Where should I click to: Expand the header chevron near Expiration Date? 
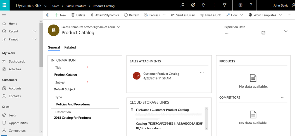[286, 31]
